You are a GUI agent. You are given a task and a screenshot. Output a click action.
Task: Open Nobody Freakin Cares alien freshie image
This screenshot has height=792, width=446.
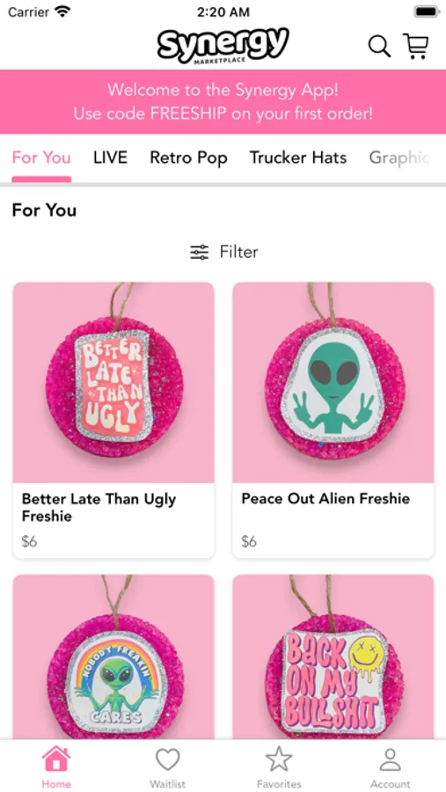[x=113, y=657]
